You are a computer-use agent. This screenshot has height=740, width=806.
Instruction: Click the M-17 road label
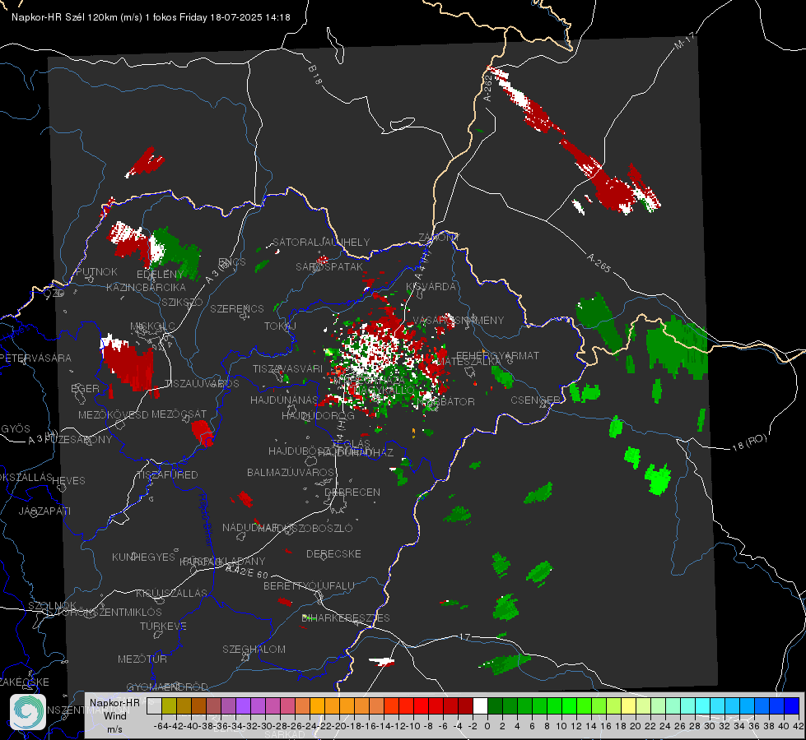[x=684, y=41]
